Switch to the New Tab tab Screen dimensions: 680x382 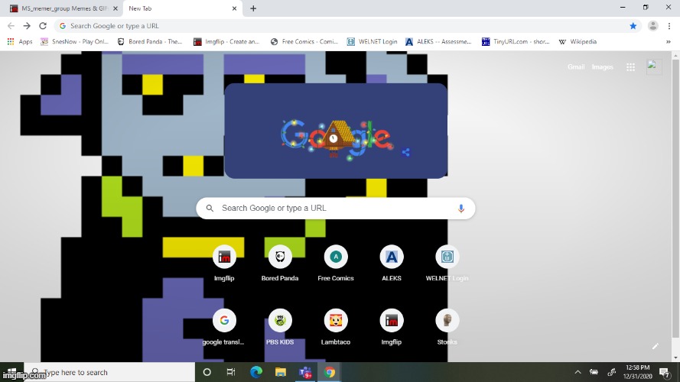(179, 8)
